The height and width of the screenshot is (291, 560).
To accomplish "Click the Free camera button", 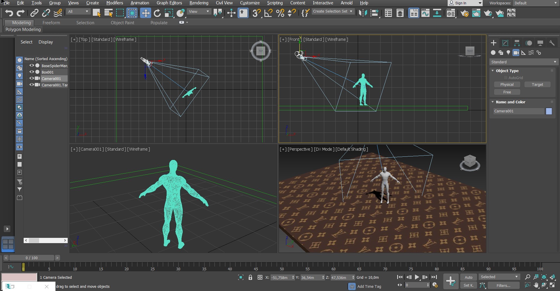I will coord(507,92).
